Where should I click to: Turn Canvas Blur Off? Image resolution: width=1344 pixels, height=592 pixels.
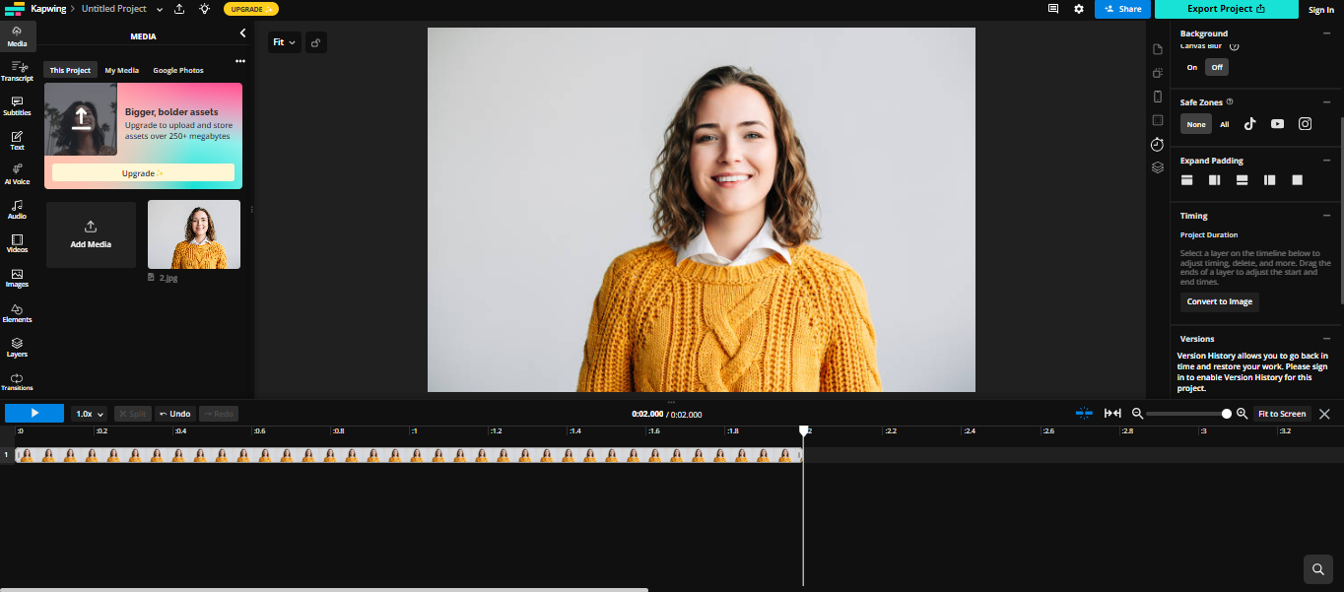[1217, 67]
